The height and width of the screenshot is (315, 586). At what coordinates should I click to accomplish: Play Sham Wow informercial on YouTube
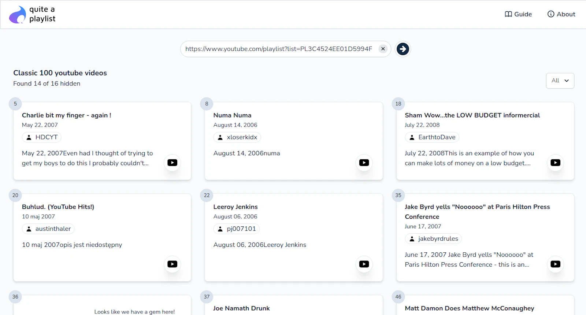pyautogui.click(x=556, y=163)
